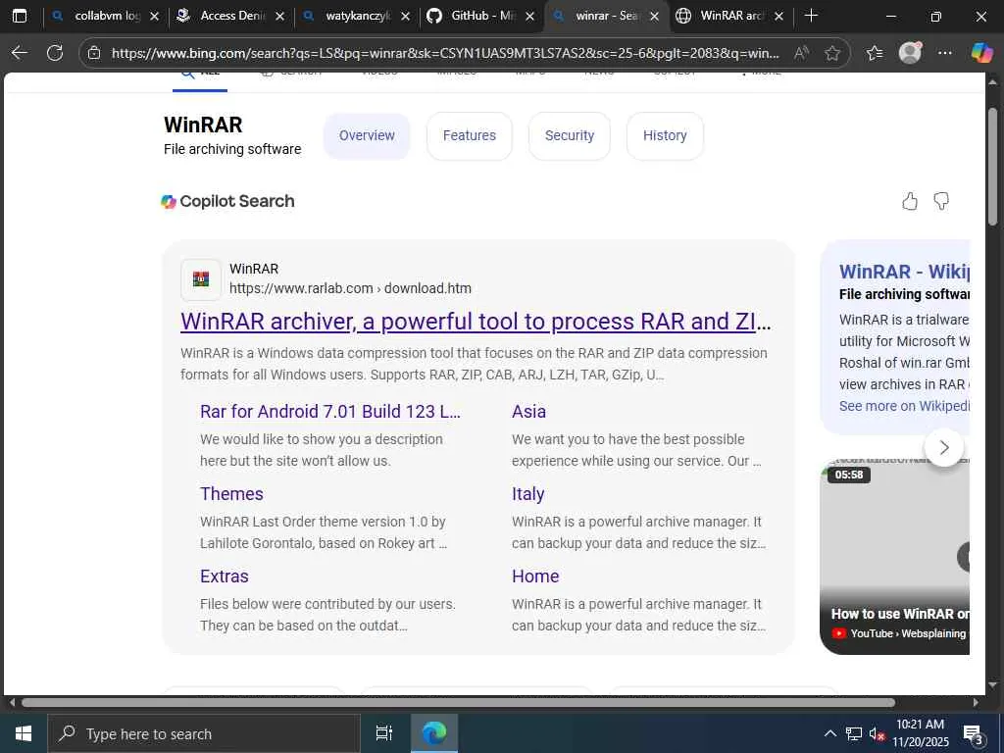Close the WinRAR archiver tab
Image resolution: width=1004 pixels, height=753 pixels.
point(778,16)
